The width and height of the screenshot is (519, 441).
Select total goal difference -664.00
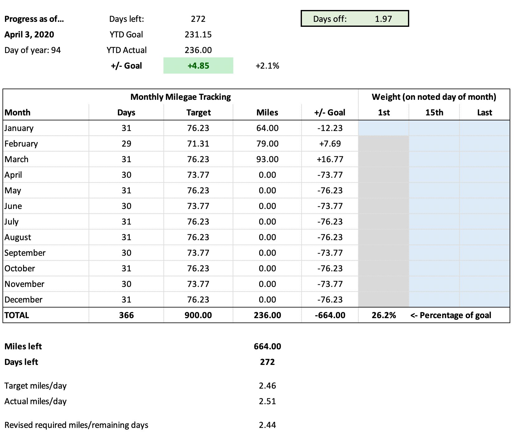point(330,315)
